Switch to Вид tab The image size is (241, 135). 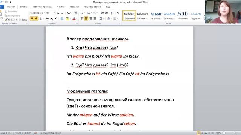tap(108, 7)
